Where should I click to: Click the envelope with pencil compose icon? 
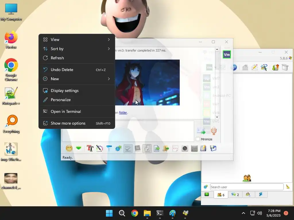point(254,67)
